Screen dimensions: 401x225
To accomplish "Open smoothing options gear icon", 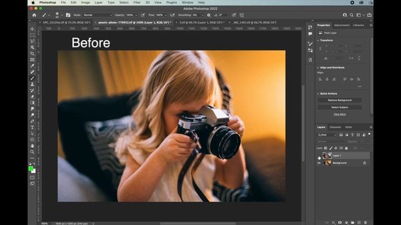I will tap(209, 15).
